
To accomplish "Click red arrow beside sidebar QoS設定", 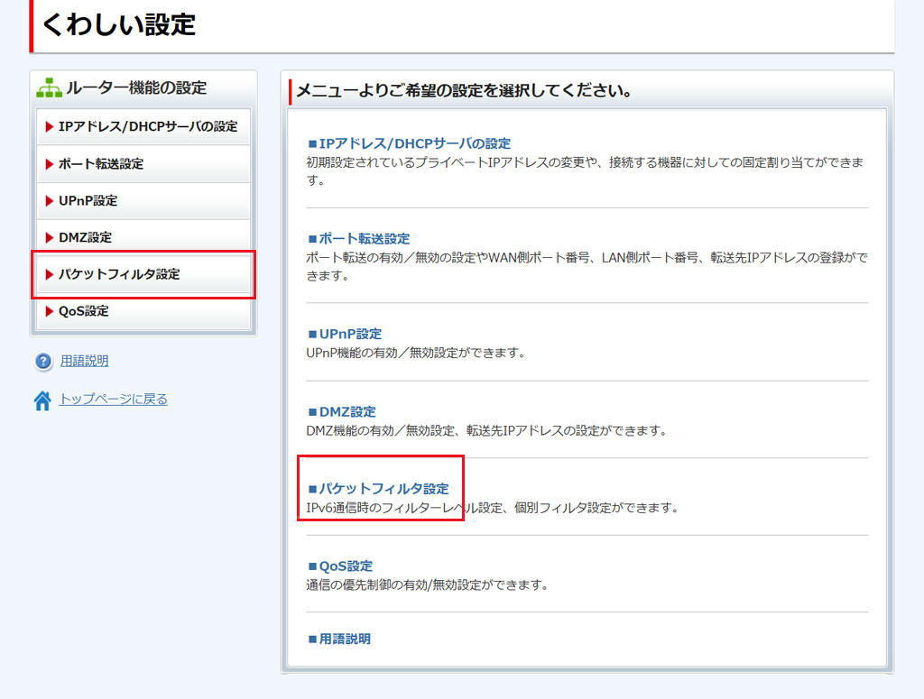I will pyautogui.click(x=50, y=312).
